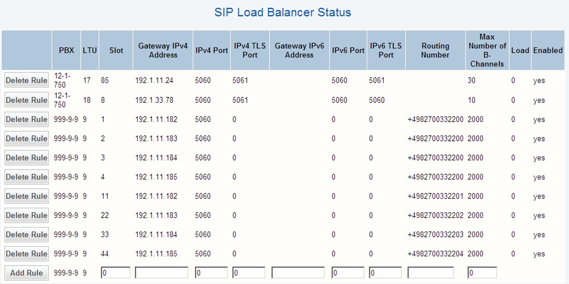Click the SIP Load Balancer Status title
The height and width of the screenshot is (284, 569).
pos(283,12)
